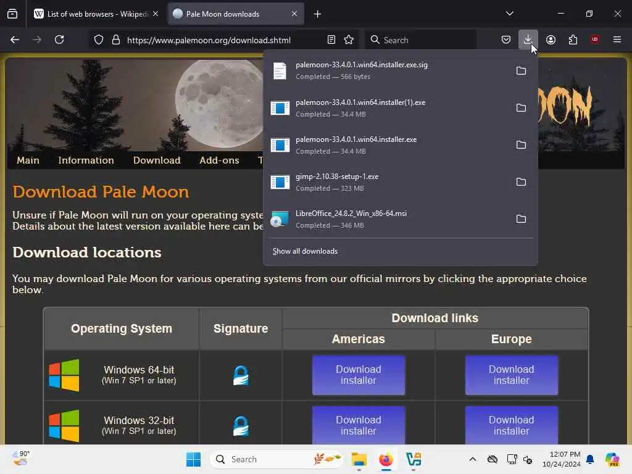This screenshot has height=474, width=632.
Task: Download Windows 32-bit installer from Americas
Action: pyautogui.click(x=359, y=425)
